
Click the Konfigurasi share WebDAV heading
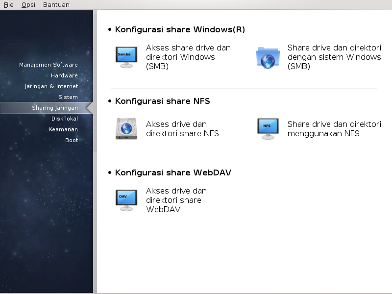click(x=173, y=172)
